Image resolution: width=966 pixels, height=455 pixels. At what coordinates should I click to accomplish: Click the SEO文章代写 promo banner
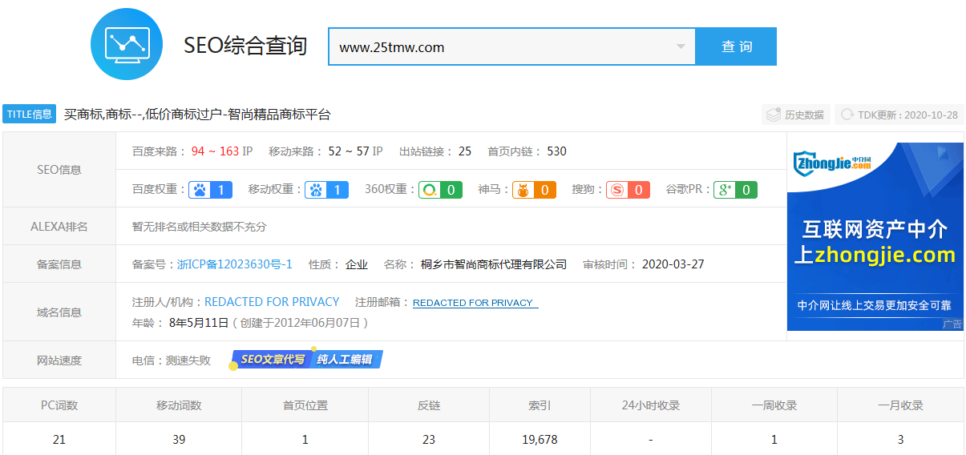click(272, 360)
